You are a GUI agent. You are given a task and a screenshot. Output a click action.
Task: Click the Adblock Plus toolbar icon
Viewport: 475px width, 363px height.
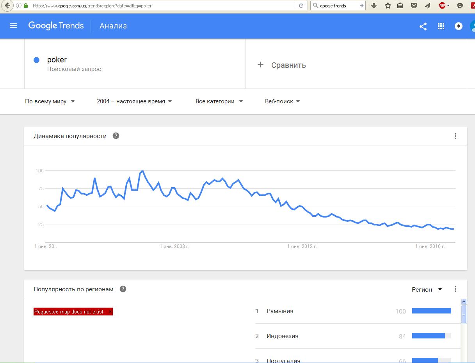[x=442, y=5]
